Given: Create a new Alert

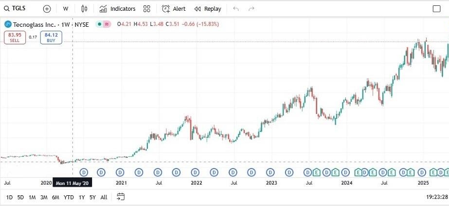Looking at the screenshot, I should point(174,9).
